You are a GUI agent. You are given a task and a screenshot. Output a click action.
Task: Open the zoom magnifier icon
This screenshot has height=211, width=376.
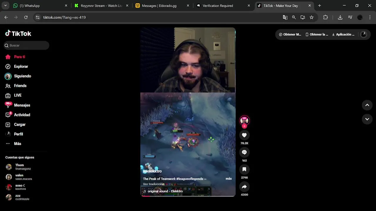point(294,17)
